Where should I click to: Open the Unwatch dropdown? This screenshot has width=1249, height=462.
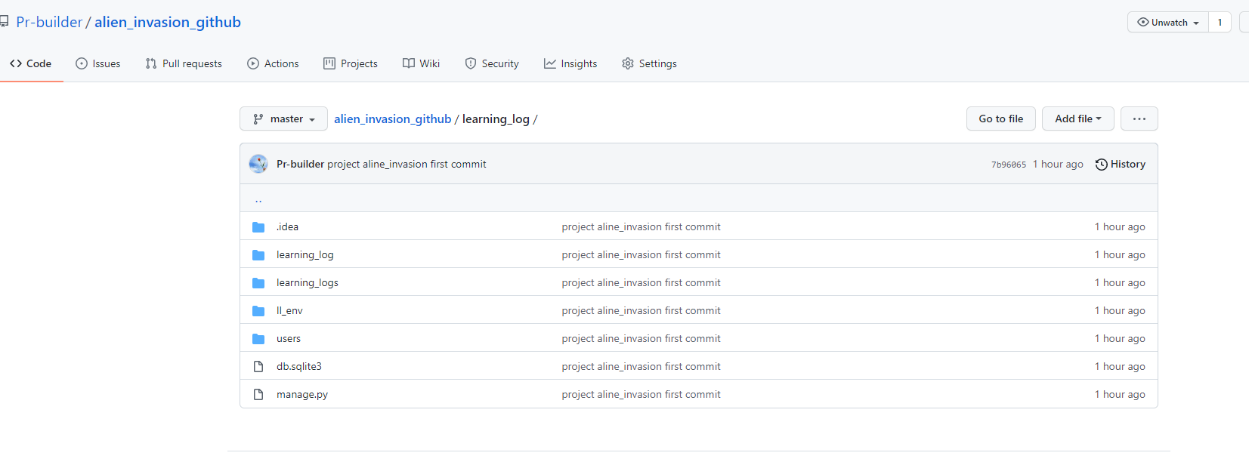(x=1168, y=22)
